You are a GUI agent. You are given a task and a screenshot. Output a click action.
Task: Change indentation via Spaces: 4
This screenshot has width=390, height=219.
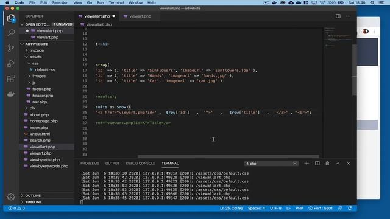(256, 208)
